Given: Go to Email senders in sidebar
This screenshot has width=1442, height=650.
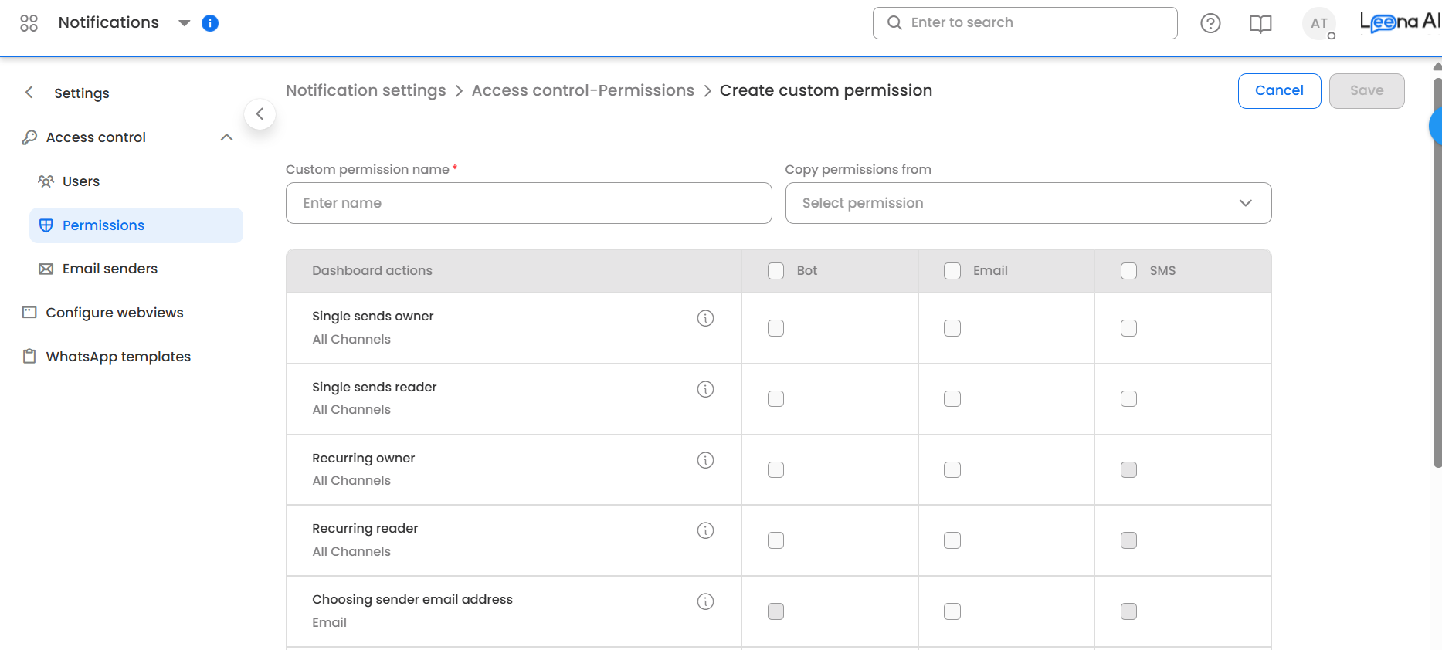Looking at the screenshot, I should [110, 269].
